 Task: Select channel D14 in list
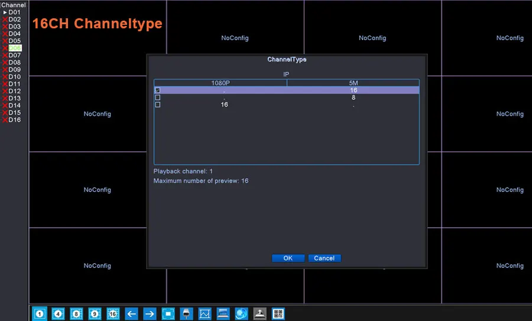[14, 105]
